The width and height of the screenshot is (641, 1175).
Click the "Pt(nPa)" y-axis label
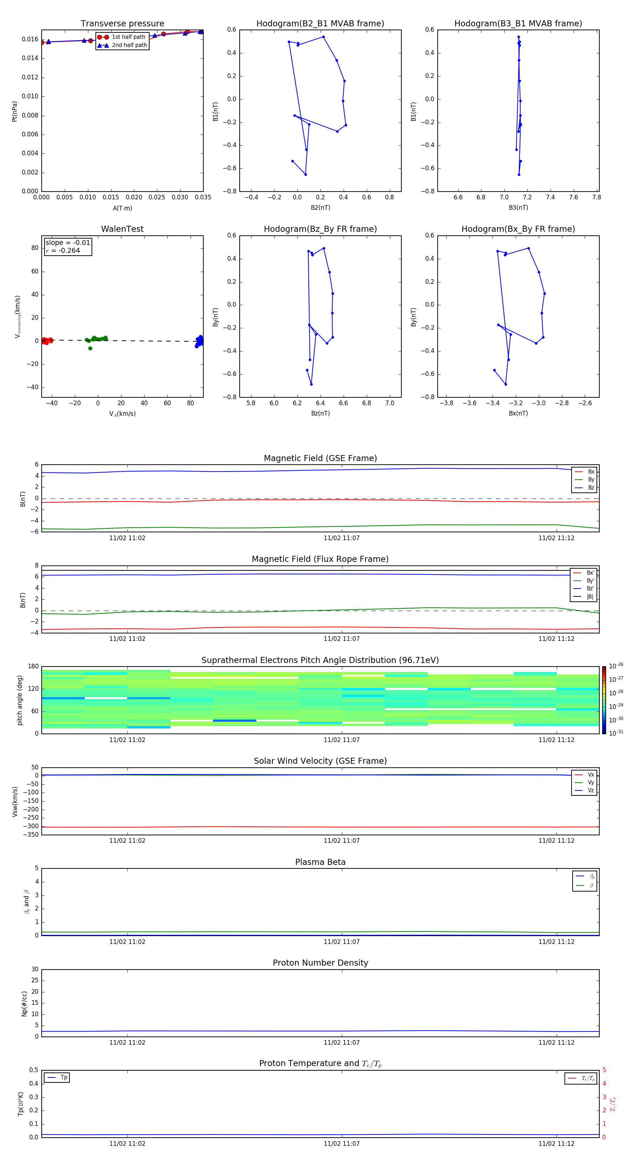[x=15, y=111]
